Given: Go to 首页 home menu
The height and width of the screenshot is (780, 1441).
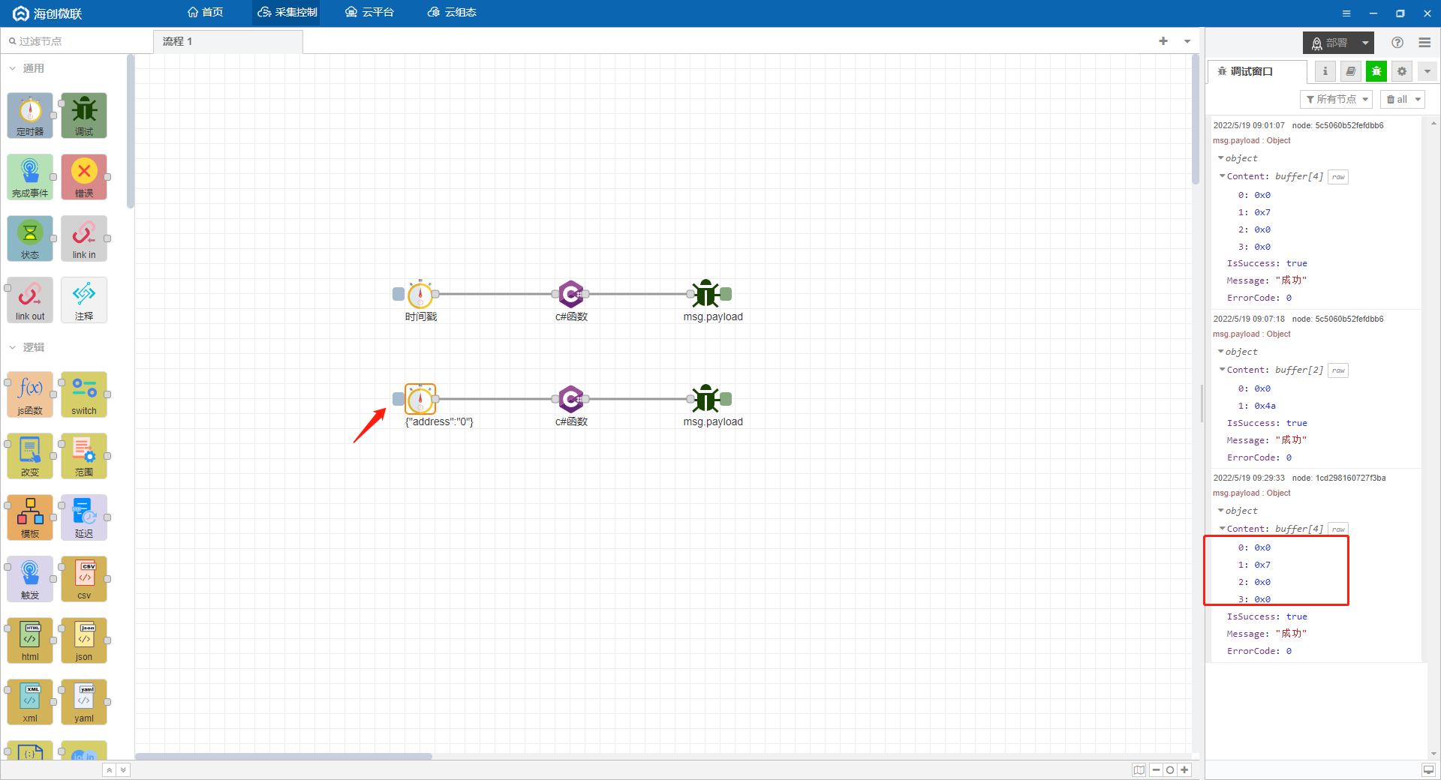Looking at the screenshot, I should coord(206,12).
